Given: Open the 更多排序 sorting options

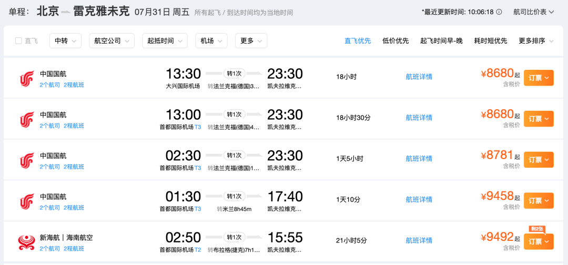Looking at the screenshot, I should coord(536,41).
